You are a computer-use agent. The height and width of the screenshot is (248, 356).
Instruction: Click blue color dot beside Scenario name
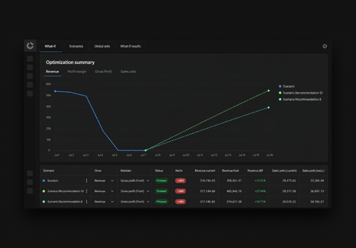pos(44,181)
